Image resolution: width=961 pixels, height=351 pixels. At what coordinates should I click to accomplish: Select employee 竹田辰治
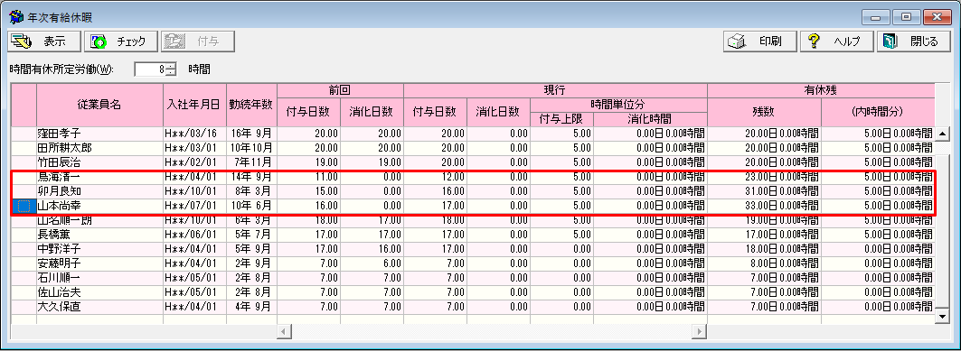(100, 162)
